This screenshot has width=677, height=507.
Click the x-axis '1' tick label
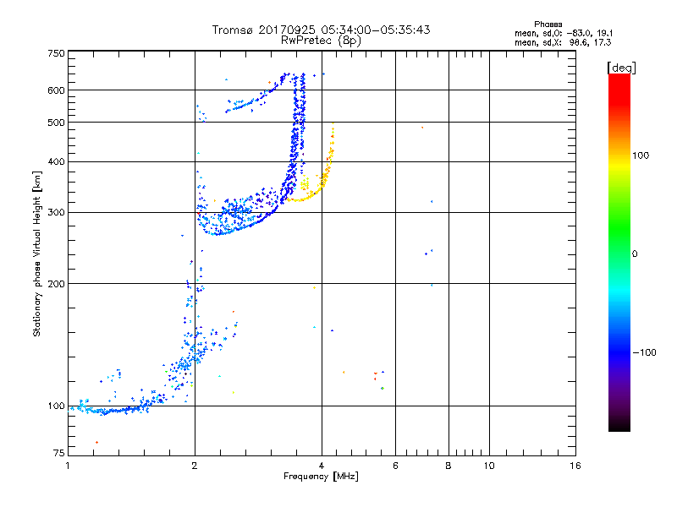click(x=68, y=466)
